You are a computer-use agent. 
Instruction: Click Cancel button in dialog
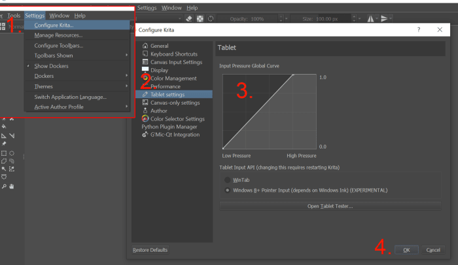click(x=433, y=250)
